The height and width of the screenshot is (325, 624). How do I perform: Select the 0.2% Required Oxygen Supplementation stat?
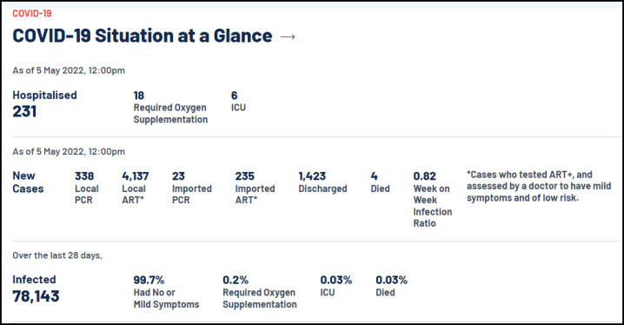260,292
